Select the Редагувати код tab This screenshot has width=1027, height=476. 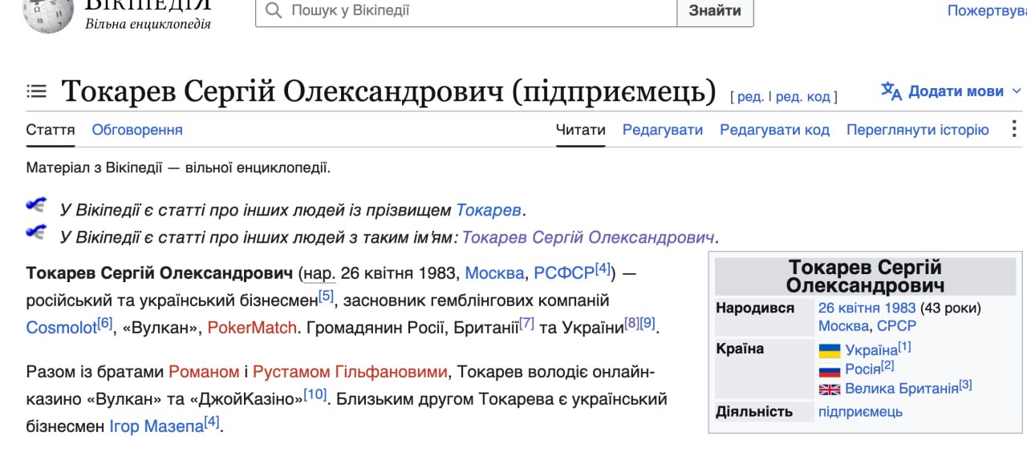coord(774,130)
